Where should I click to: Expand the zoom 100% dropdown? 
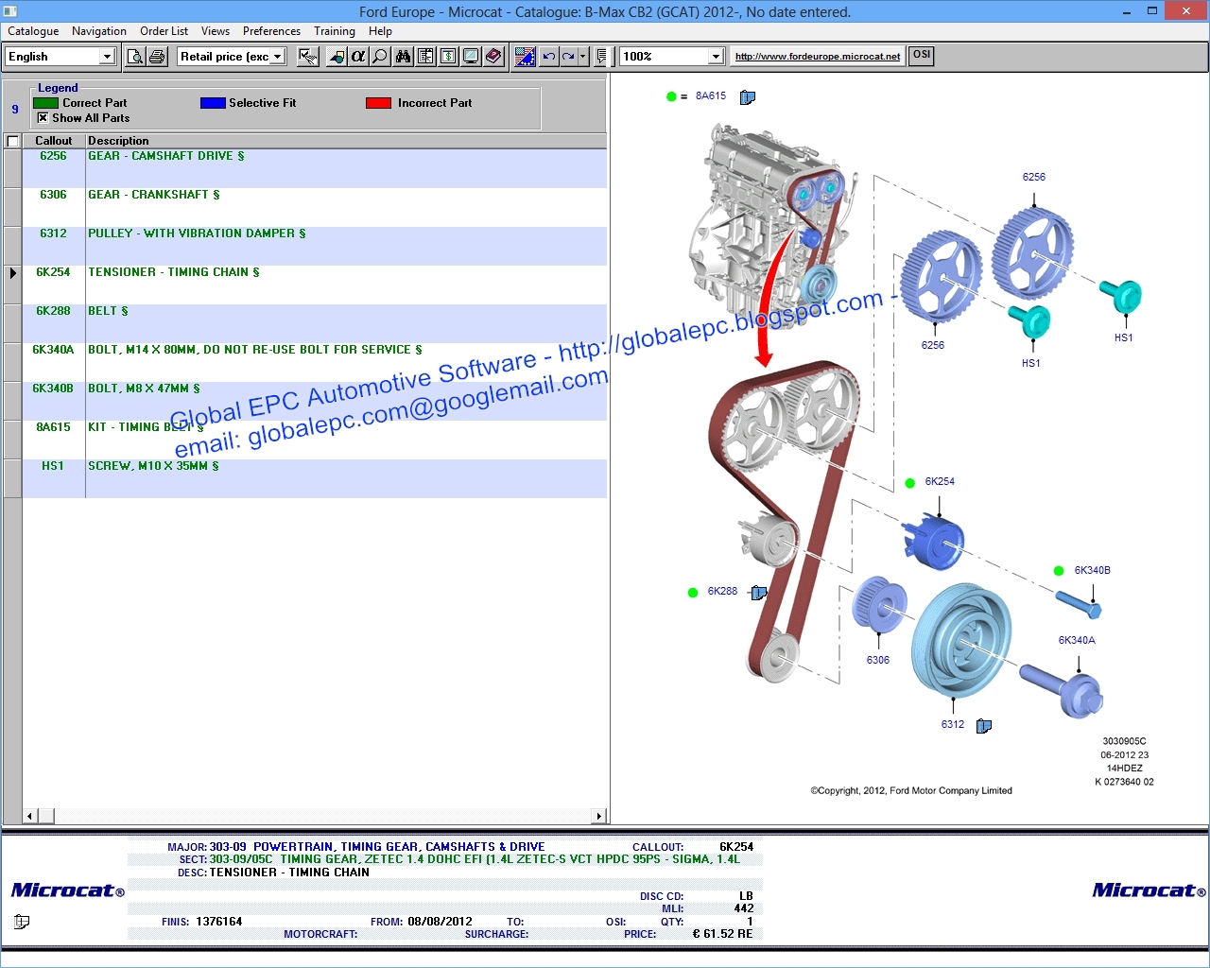coord(716,57)
